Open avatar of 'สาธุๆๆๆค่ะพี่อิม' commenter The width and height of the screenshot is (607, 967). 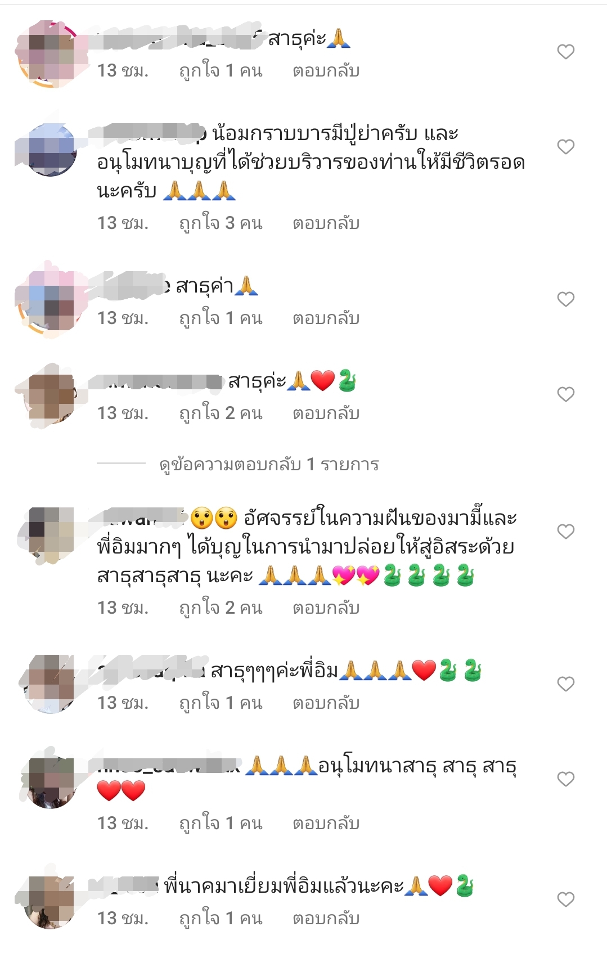[x=51, y=685]
